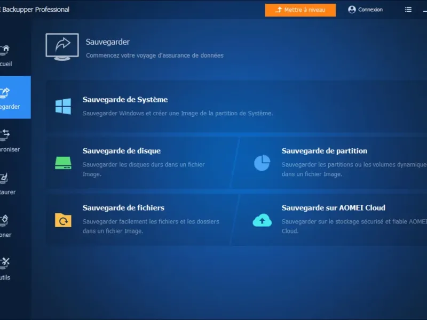Click 'Sauvegarder les disques durs' description
Viewport: 427px width, 320px height.
tap(144, 169)
